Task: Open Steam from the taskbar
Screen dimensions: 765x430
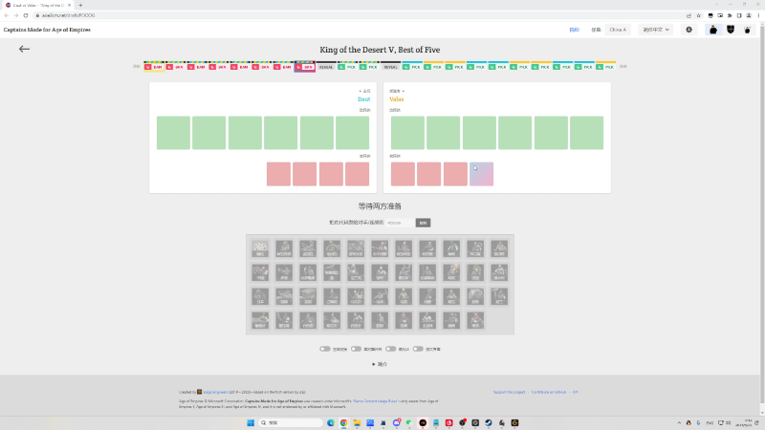Action: (489, 422)
